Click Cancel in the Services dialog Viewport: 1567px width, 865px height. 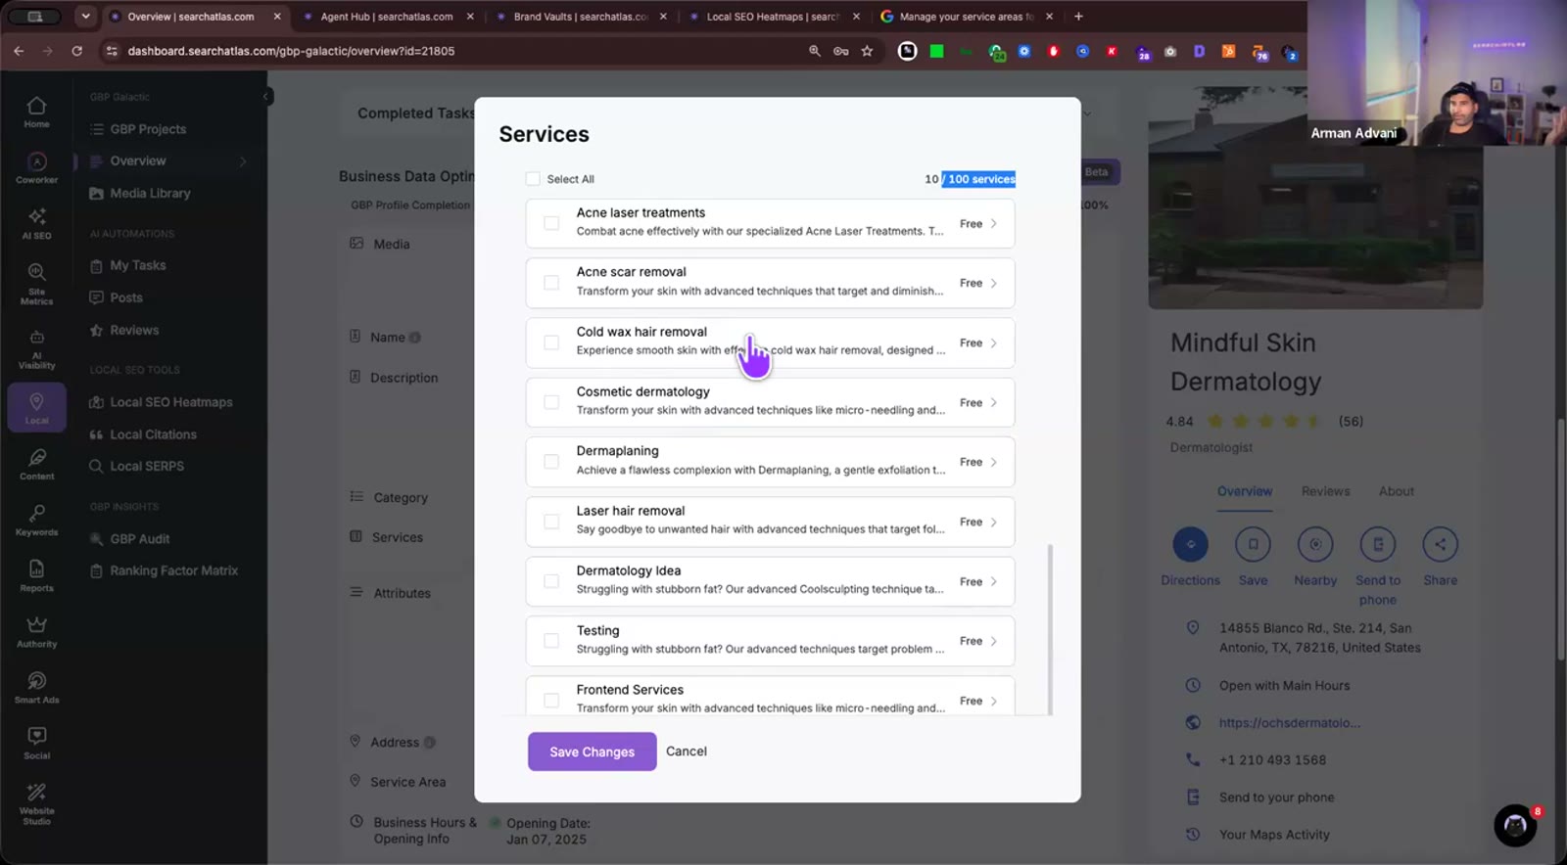pos(686,751)
